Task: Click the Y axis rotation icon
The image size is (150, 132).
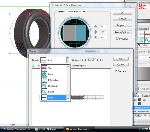Action: 96,32
